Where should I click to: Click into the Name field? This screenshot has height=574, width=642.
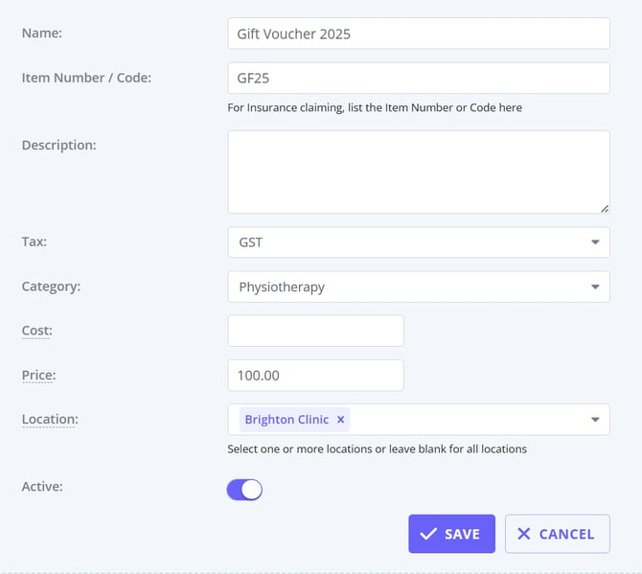(x=418, y=34)
